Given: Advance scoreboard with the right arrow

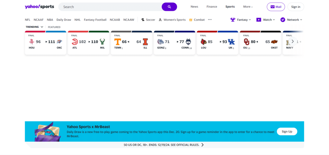Looking at the screenshot, I should 293,41.
